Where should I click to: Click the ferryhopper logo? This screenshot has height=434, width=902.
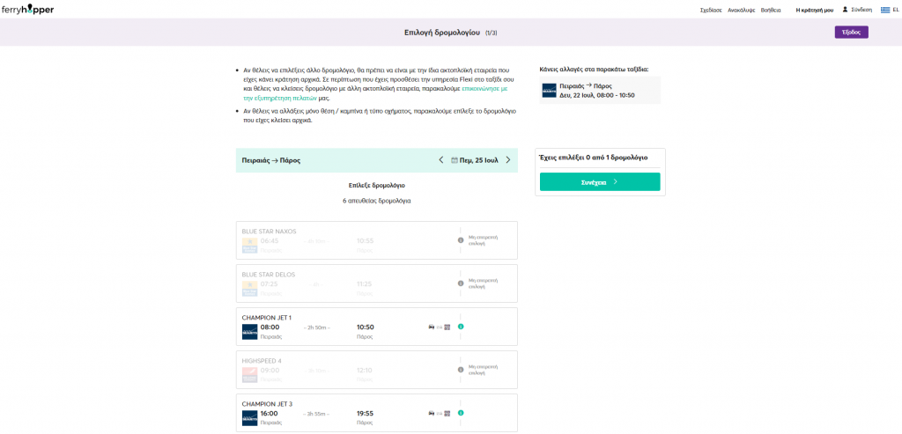(x=27, y=9)
